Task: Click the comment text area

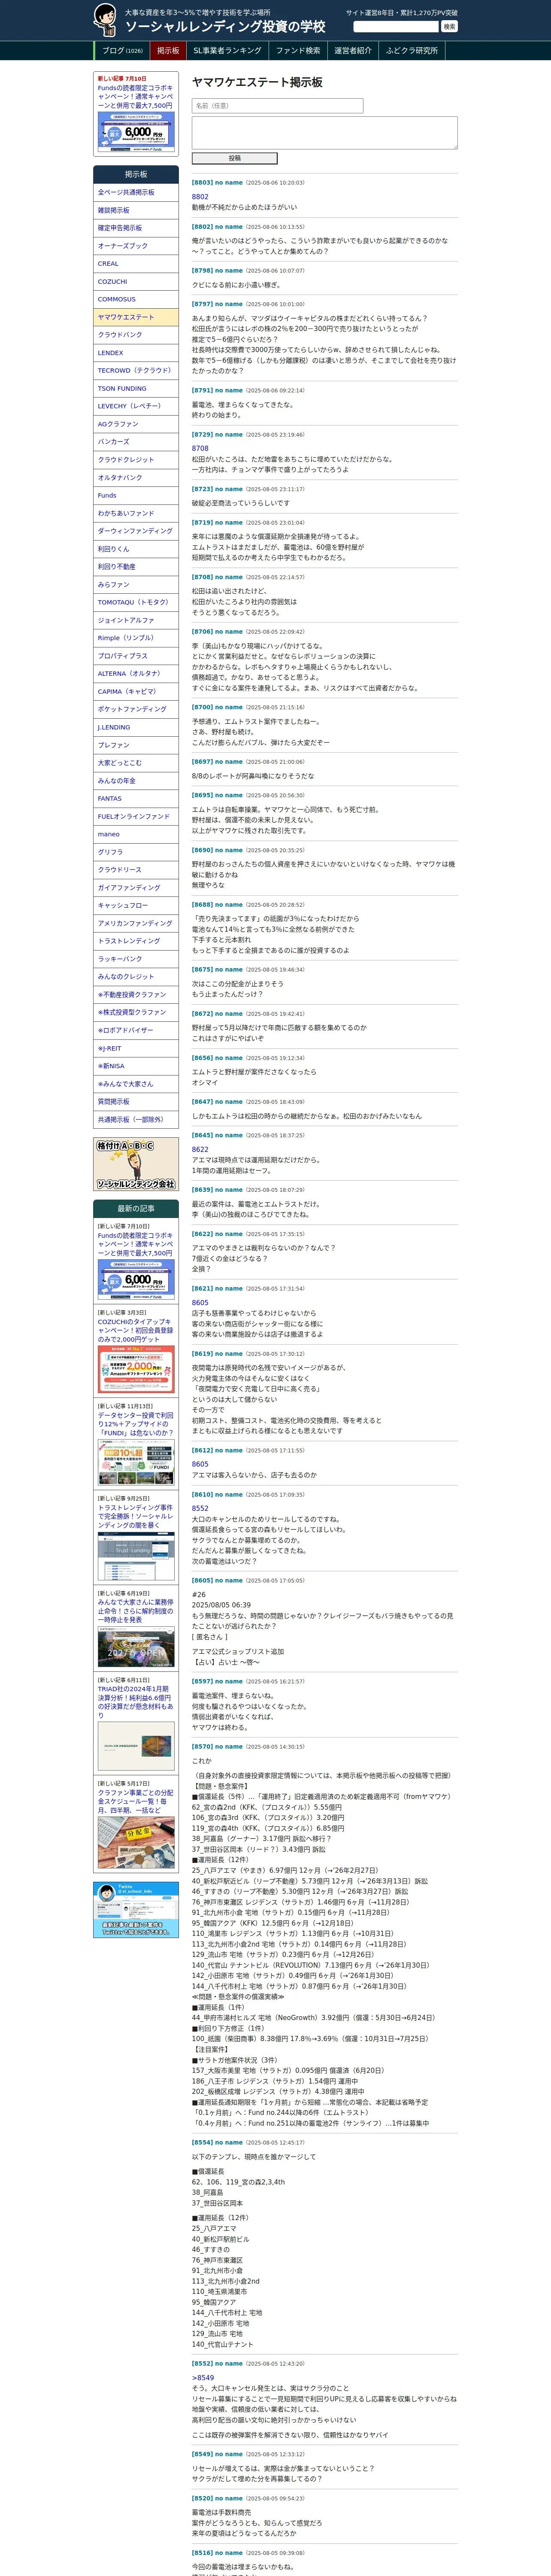Action: (x=324, y=133)
